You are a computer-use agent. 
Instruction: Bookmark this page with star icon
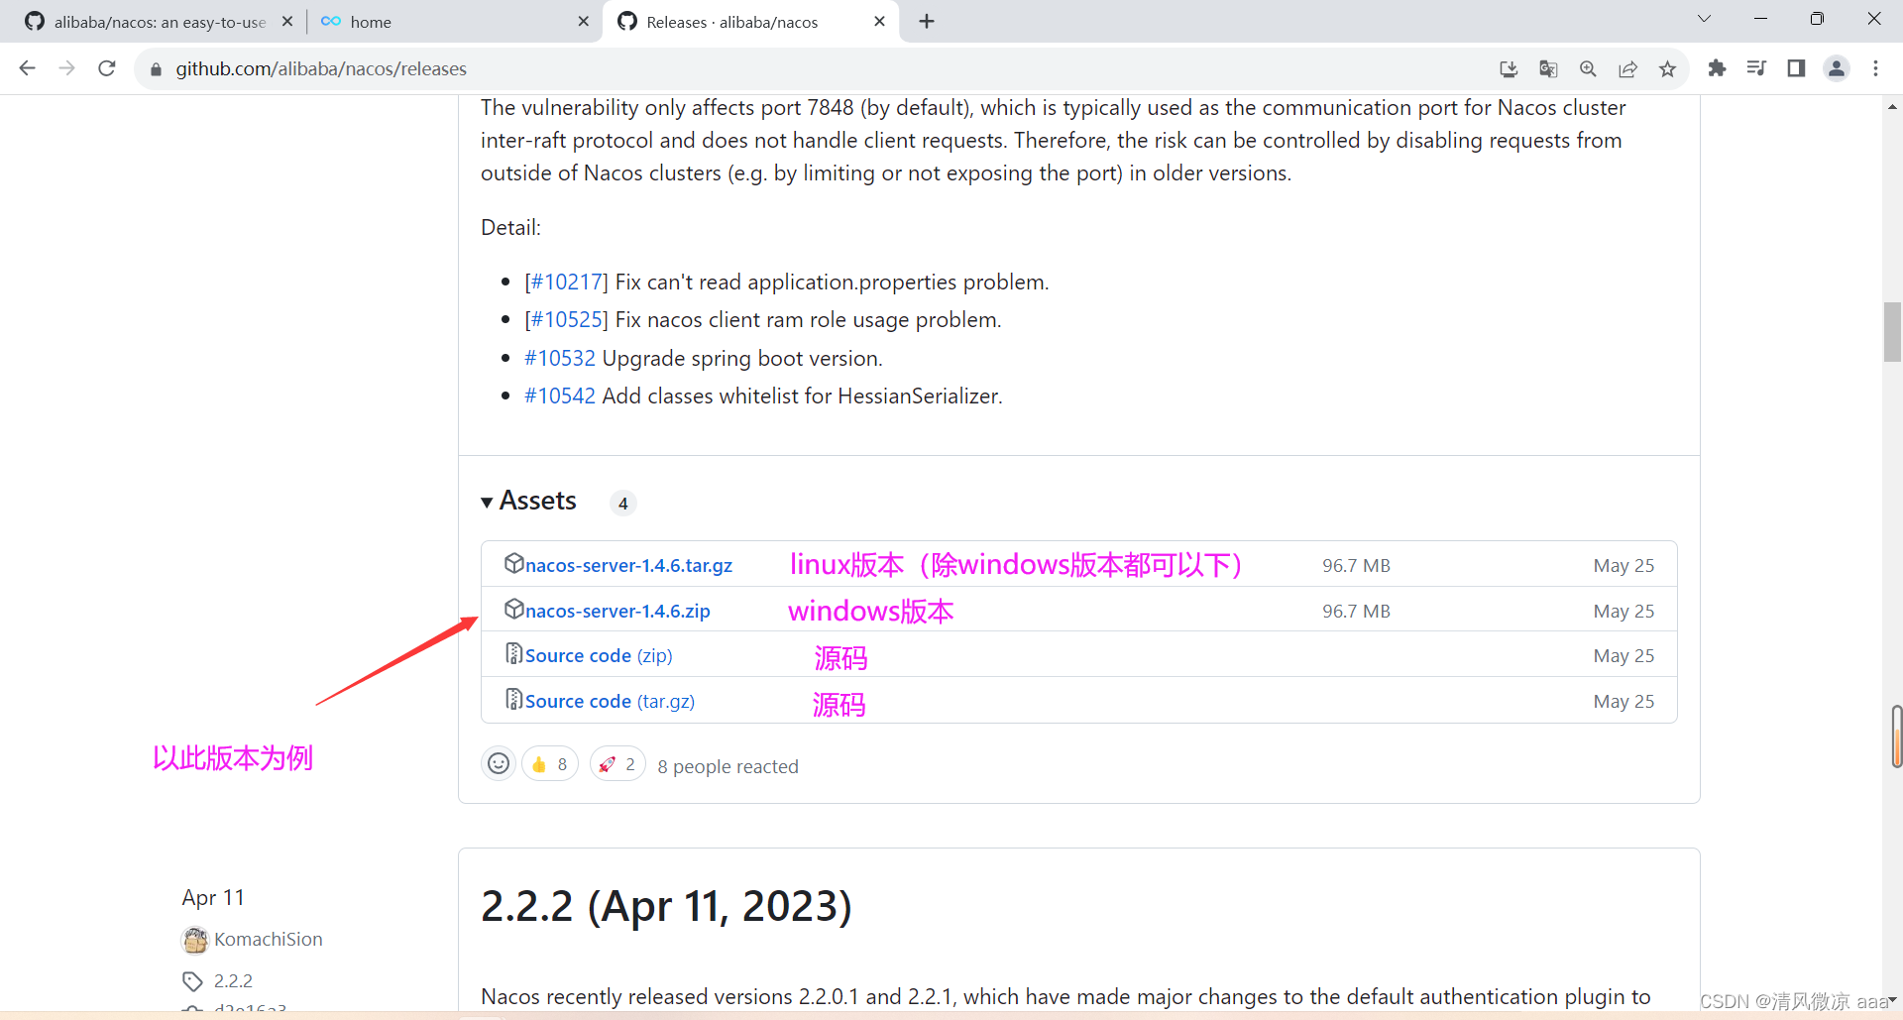[1667, 68]
